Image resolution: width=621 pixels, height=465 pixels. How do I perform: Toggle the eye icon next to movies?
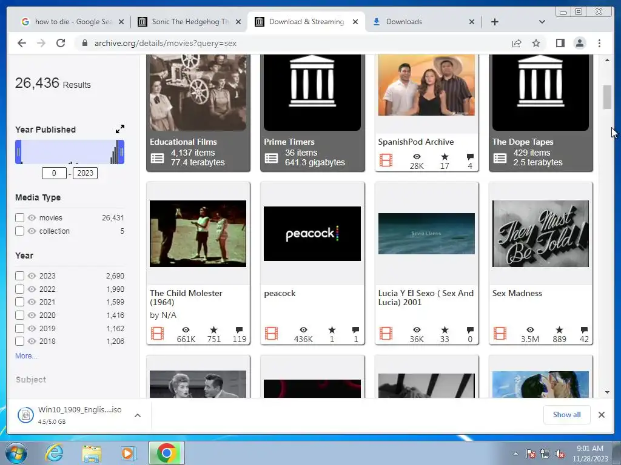(x=32, y=217)
